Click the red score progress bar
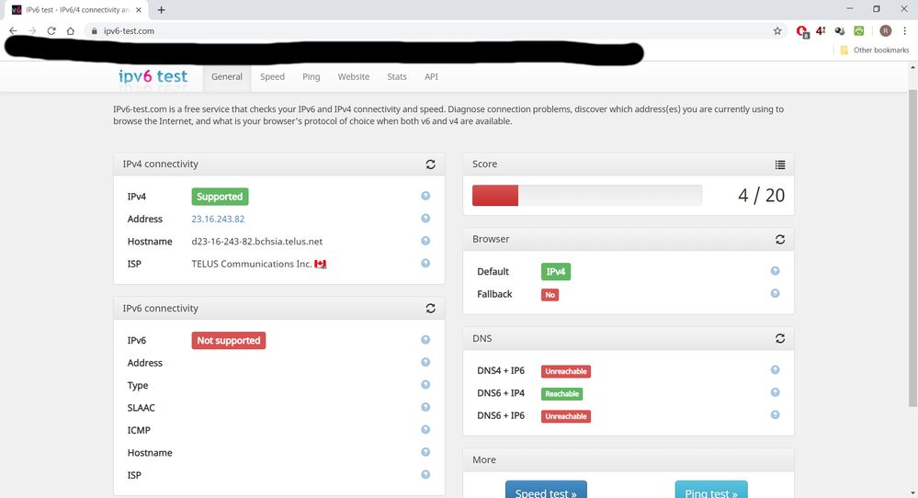 pos(495,195)
